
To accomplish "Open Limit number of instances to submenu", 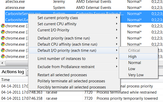I will click(74, 59).
